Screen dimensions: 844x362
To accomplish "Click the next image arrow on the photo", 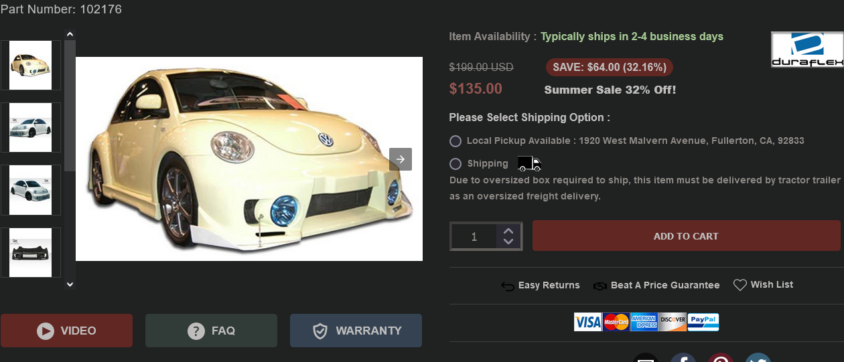I will tap(400, 159).
